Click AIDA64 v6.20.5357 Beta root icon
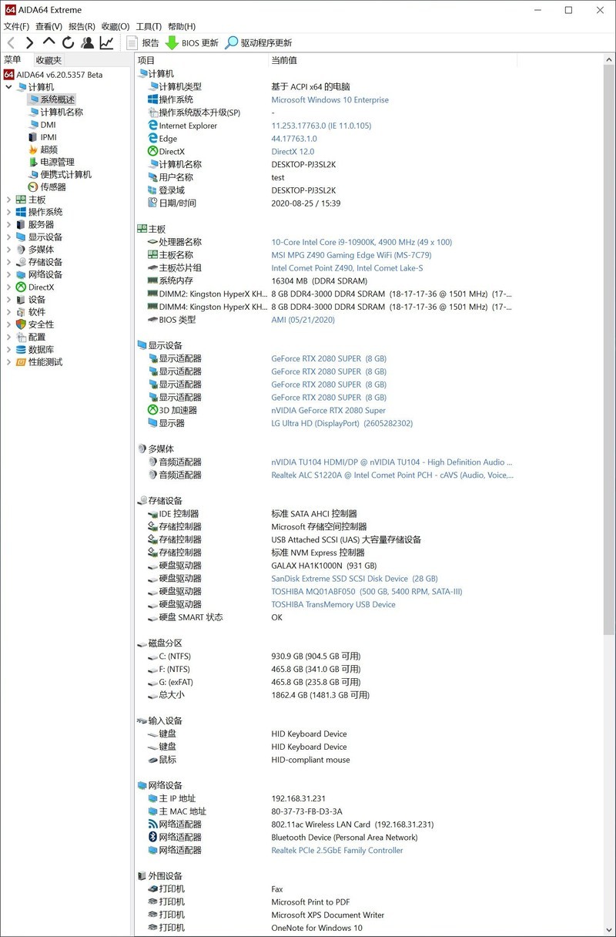 tap(9, 75)
